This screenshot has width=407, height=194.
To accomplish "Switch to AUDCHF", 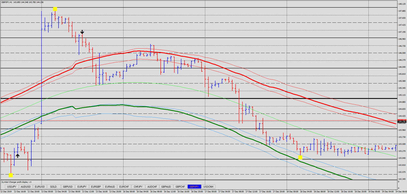I will pos(152,187).
